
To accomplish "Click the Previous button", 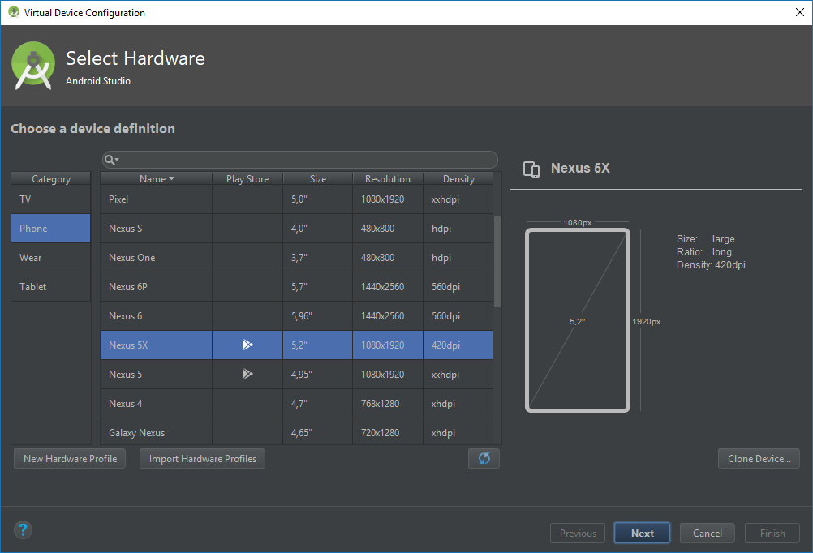I will point(578,534).
